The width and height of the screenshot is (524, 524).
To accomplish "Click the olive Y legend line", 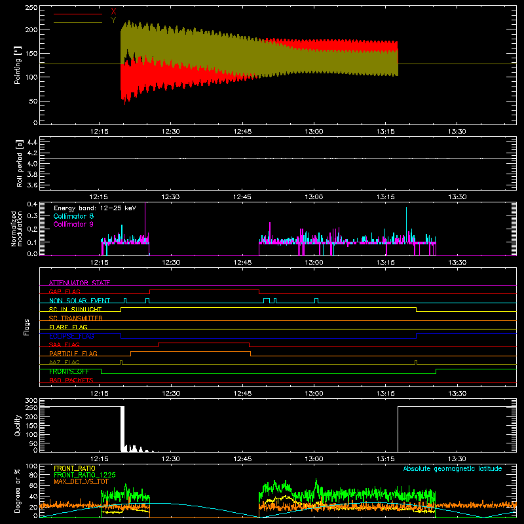I will 78,23.
